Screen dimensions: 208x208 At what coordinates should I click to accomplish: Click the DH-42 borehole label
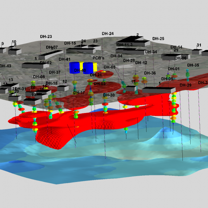coord(141,63)
